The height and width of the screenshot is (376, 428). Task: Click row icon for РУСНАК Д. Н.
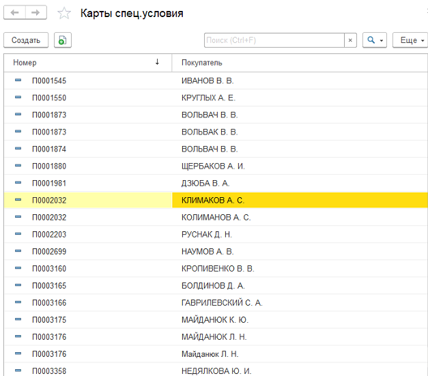[18, 234]
